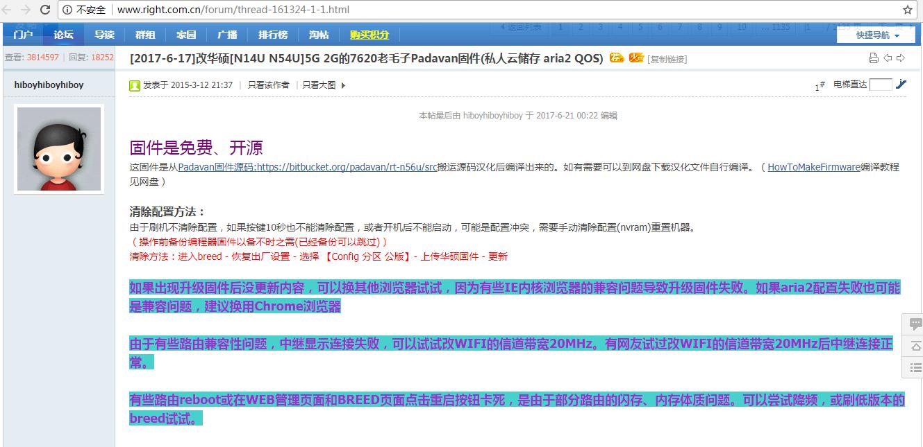
Task: Click the orange 荐 recommendation badge
Action: (615, 59)
